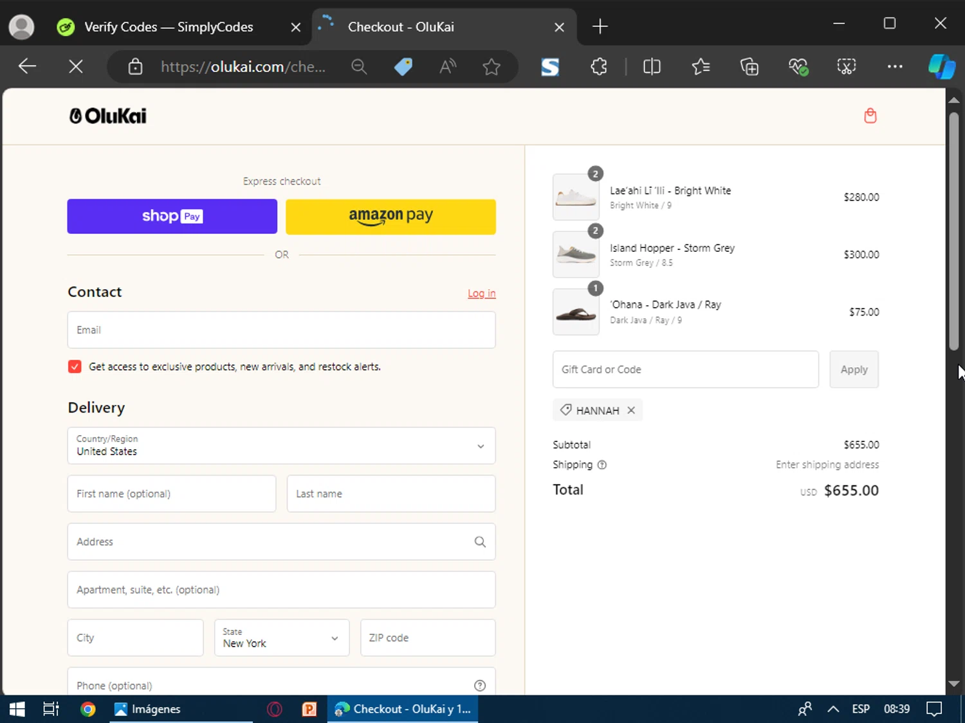965x723 pixels.
Task: Start screenshot capture icon
Action: click(x=847, y=66)
